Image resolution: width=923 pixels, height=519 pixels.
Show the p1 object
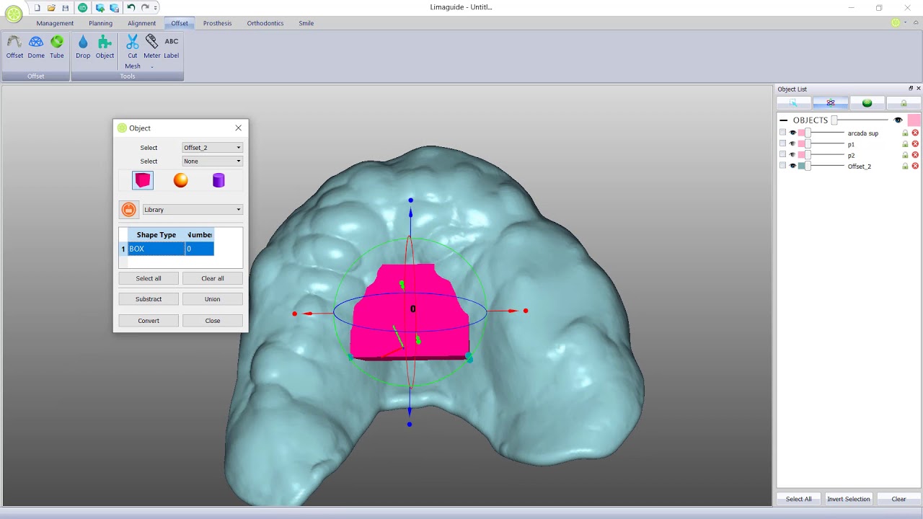point(793,143)
